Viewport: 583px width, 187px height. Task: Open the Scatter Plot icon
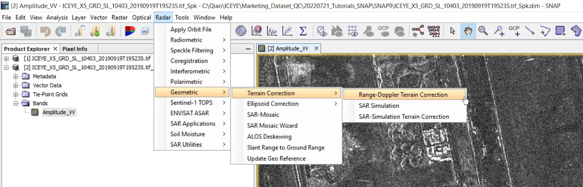(x=287, y=31)
